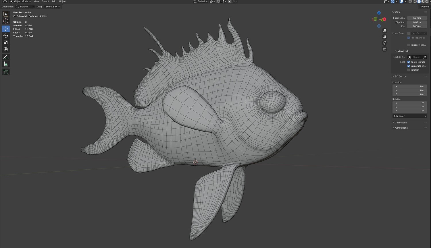Click the Clip Start 0.01 m field
Screen dimensions: 431x248
pos(417,22)
